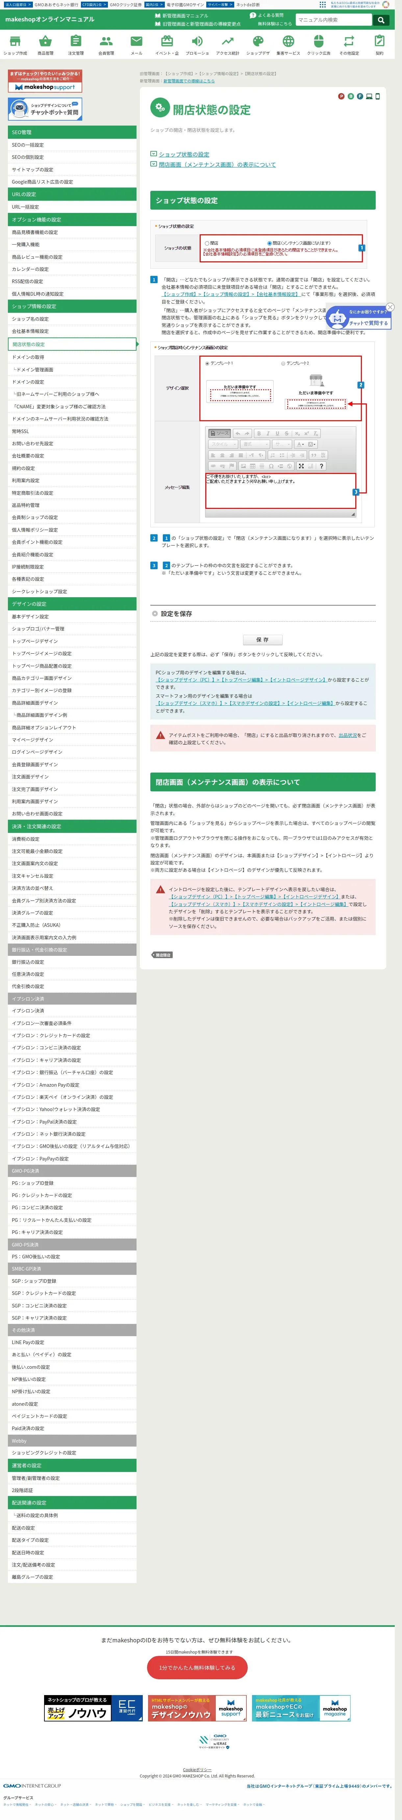Select カレンダーの設定 in sidebar
Screen dimensions: 402x1820
[x=72, y=269]
